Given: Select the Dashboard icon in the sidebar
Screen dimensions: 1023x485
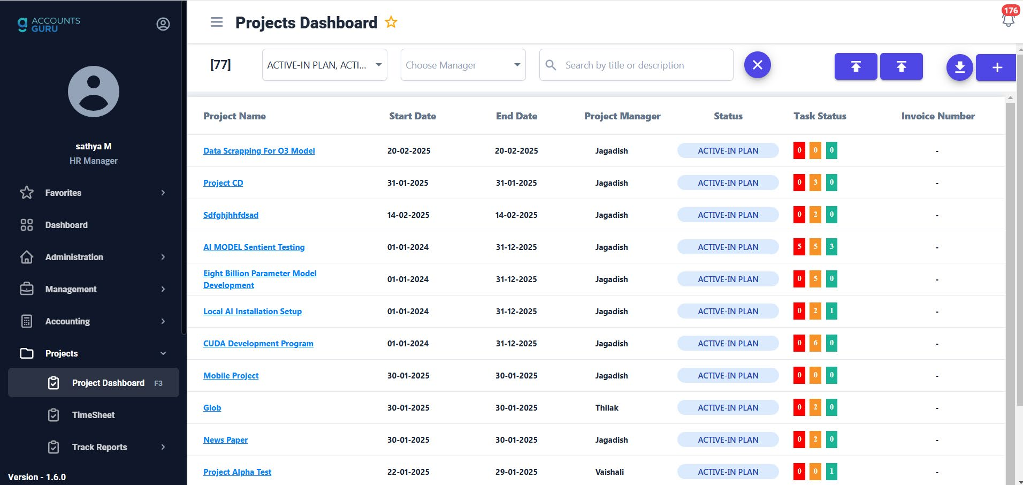Looking at the screenshot, I should click(27, 225).
